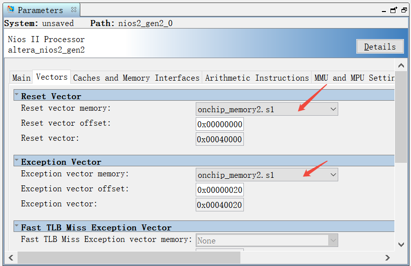Screen dimensions: 411x266
Task: Open Caches and Memory Interfaces tab
Action: [x=136, y=78]
